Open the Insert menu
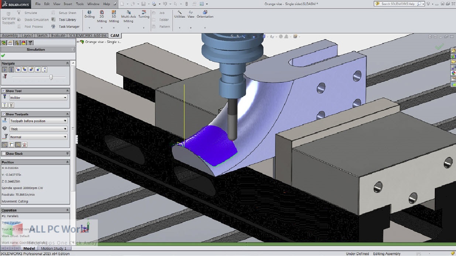The height and width of the screenshot is (256, 456). pos(68,4)
